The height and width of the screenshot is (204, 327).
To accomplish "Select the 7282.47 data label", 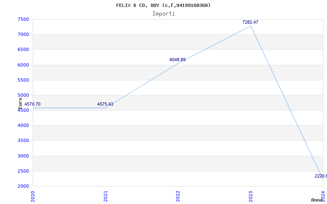I will click(x=250, y=22).
